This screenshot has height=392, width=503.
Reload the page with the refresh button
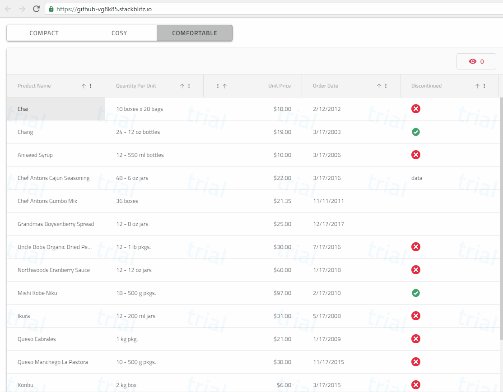pos(36,8)
